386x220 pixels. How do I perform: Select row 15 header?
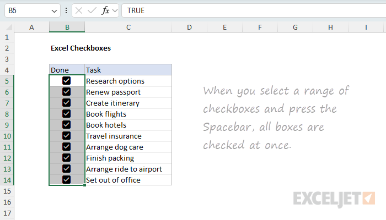tap(7, 191)
